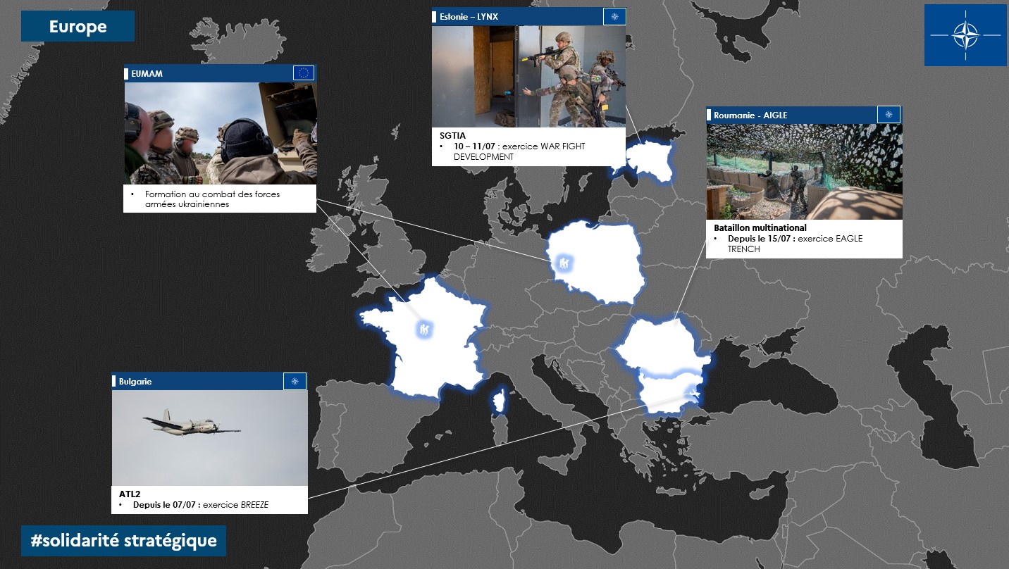Open the ATL2 aircraft photo
Image resolution: width=1009 pixels, height=569 pixels.
tap(210, 437)
